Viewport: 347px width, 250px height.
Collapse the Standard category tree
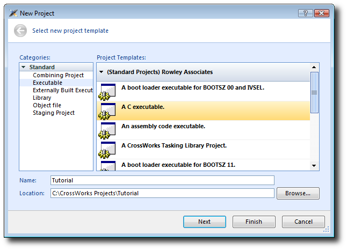pos(24,67)
